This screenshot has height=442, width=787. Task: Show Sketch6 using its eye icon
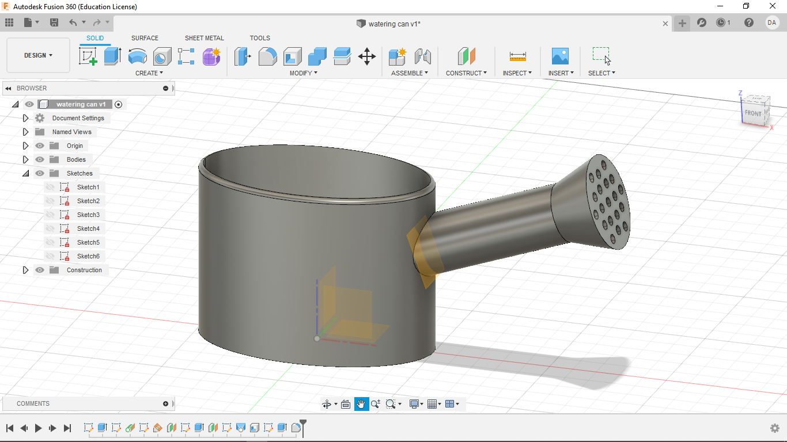[x=50, y=256]
